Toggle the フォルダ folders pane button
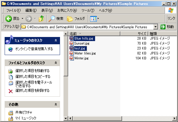 76,19
